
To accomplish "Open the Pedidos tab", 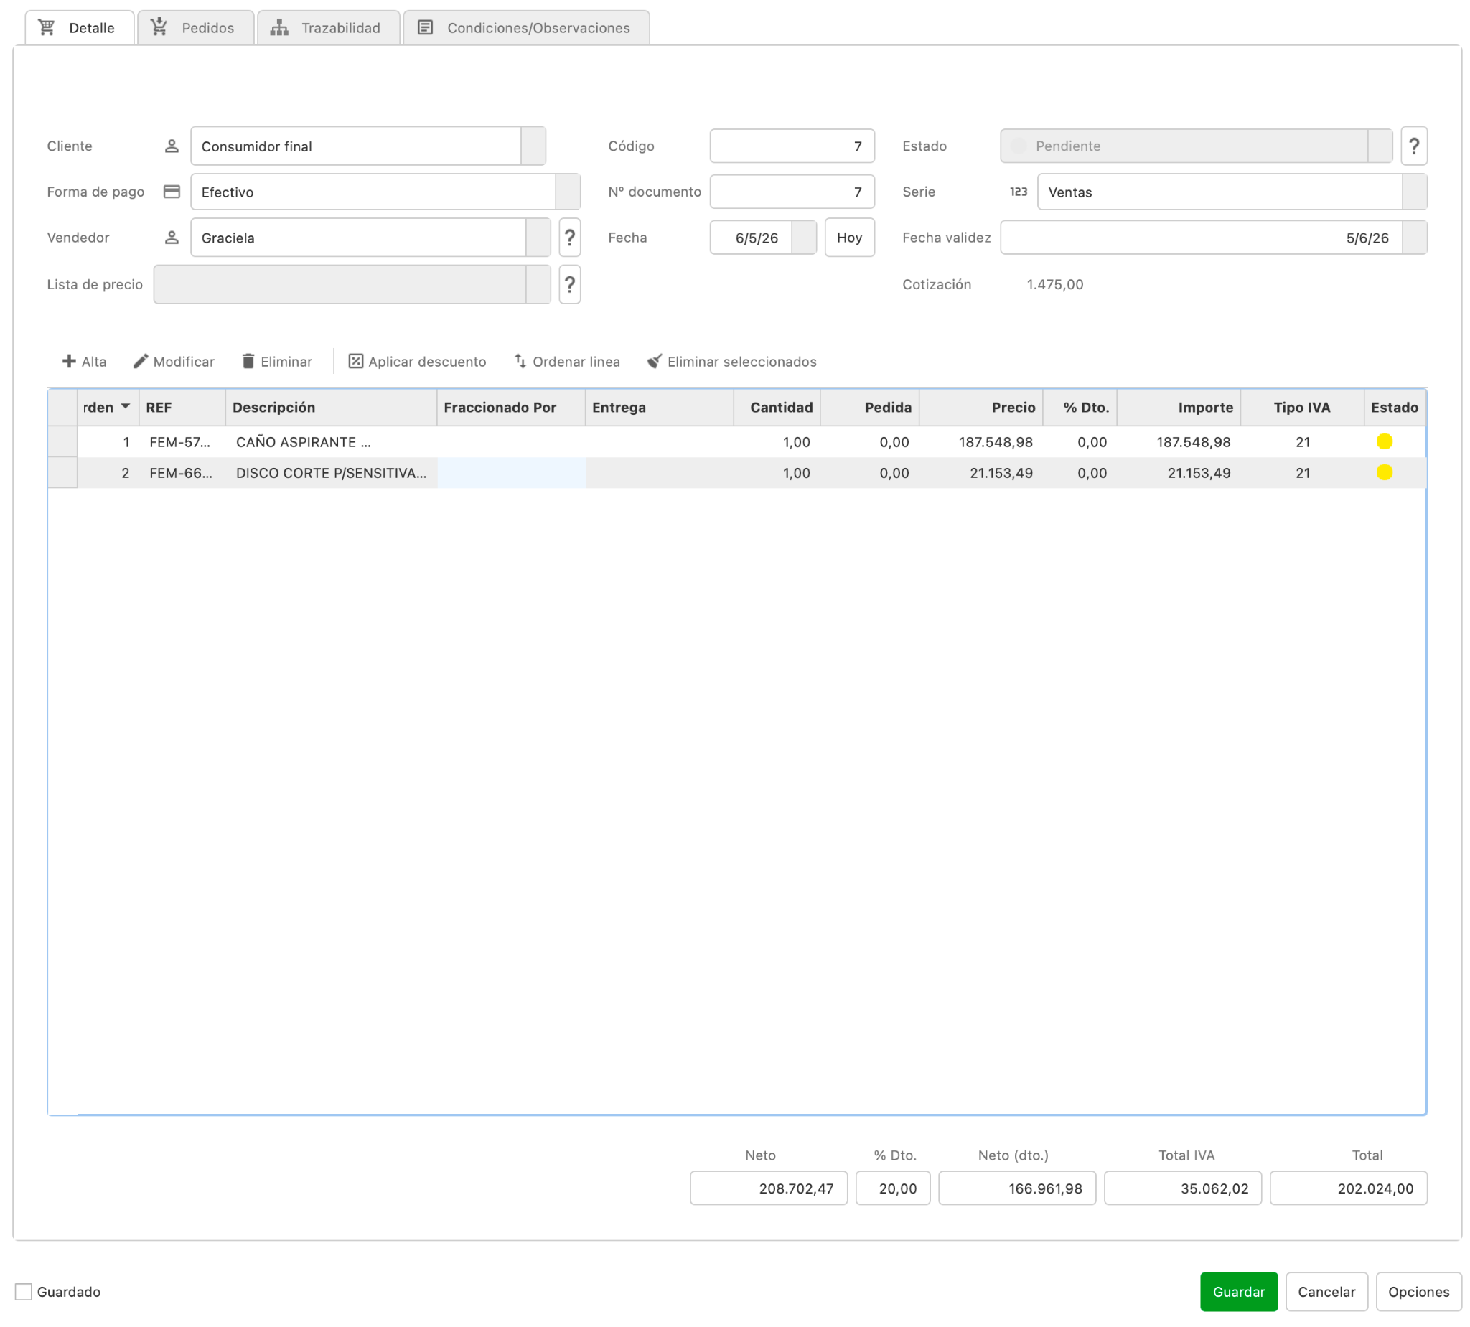I will coord(195,28).
